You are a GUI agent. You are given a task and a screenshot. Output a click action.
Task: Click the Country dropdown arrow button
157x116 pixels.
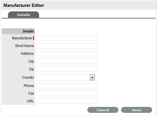(x=92, y=78)
